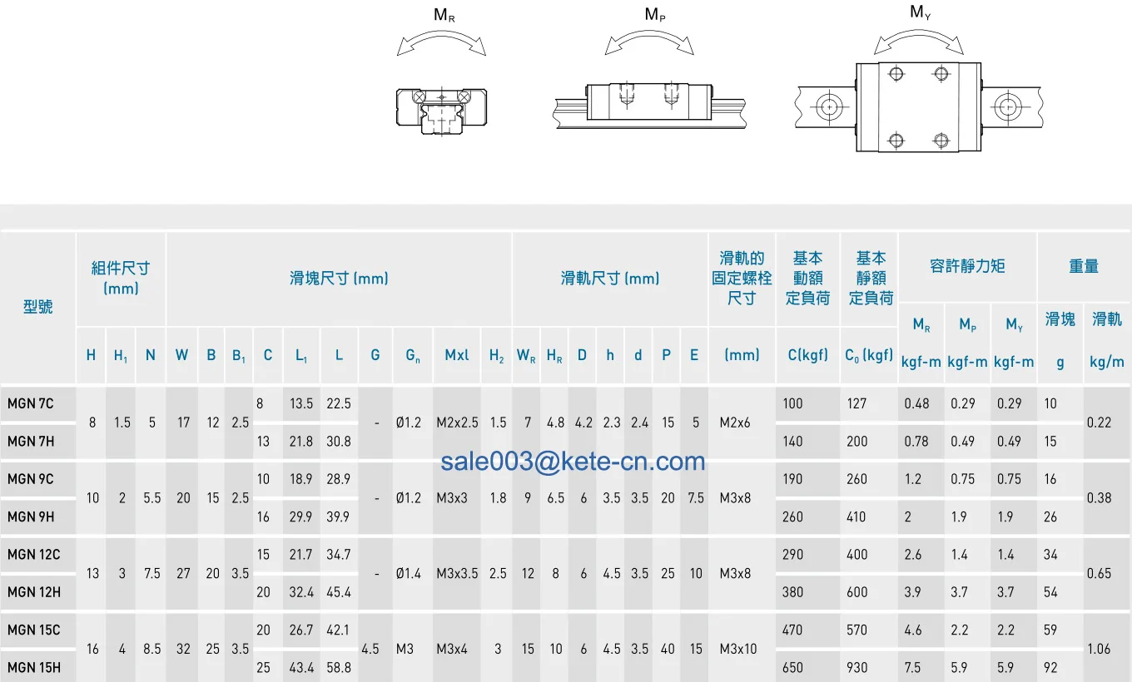1132x682 pixels.
Task: Click the MGN 12H row label
Action: pyautogui.click(x=34, y=592)
